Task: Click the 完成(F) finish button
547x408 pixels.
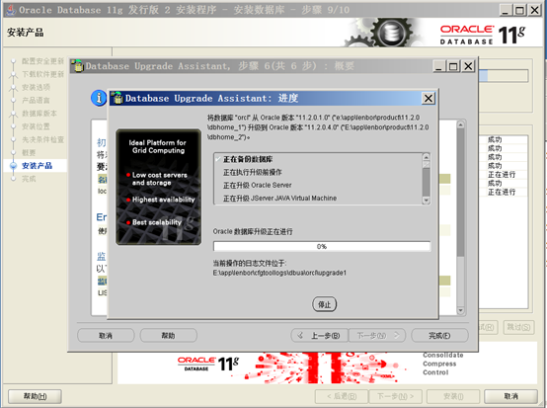Action: 439,336
